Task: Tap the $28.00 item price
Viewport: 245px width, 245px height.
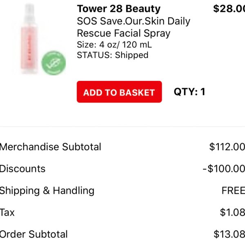Action: click(x=229, y=9)
